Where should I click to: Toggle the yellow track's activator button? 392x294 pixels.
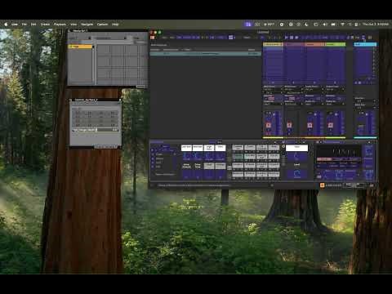(269, 125)
